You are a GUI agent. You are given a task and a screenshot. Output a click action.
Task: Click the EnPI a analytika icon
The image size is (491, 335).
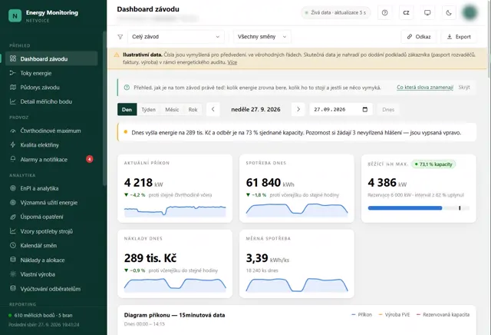pyautogui.click(x=13, y=188)
